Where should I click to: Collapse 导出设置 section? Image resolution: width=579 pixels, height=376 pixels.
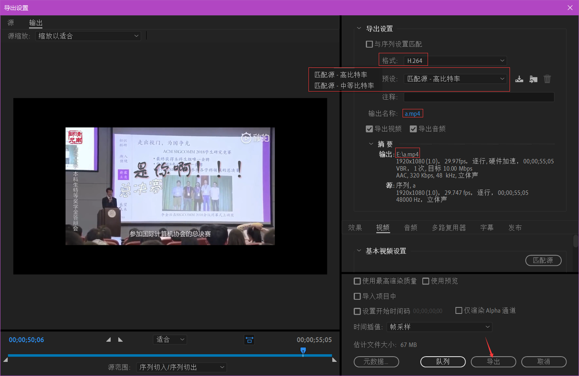[x=359, y=28]
